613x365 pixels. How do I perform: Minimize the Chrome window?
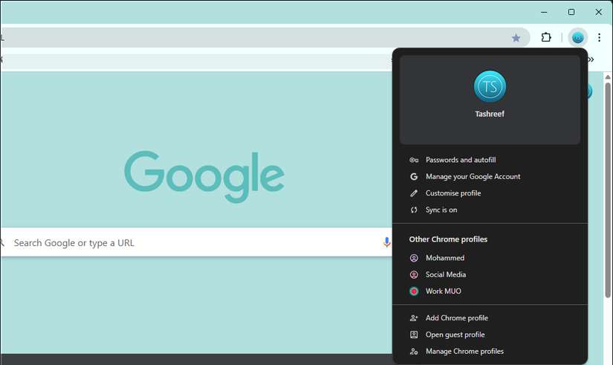click(x=544, y=12)
